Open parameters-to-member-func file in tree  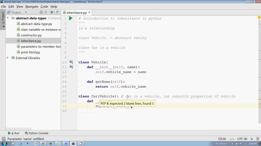coord(41,47)
